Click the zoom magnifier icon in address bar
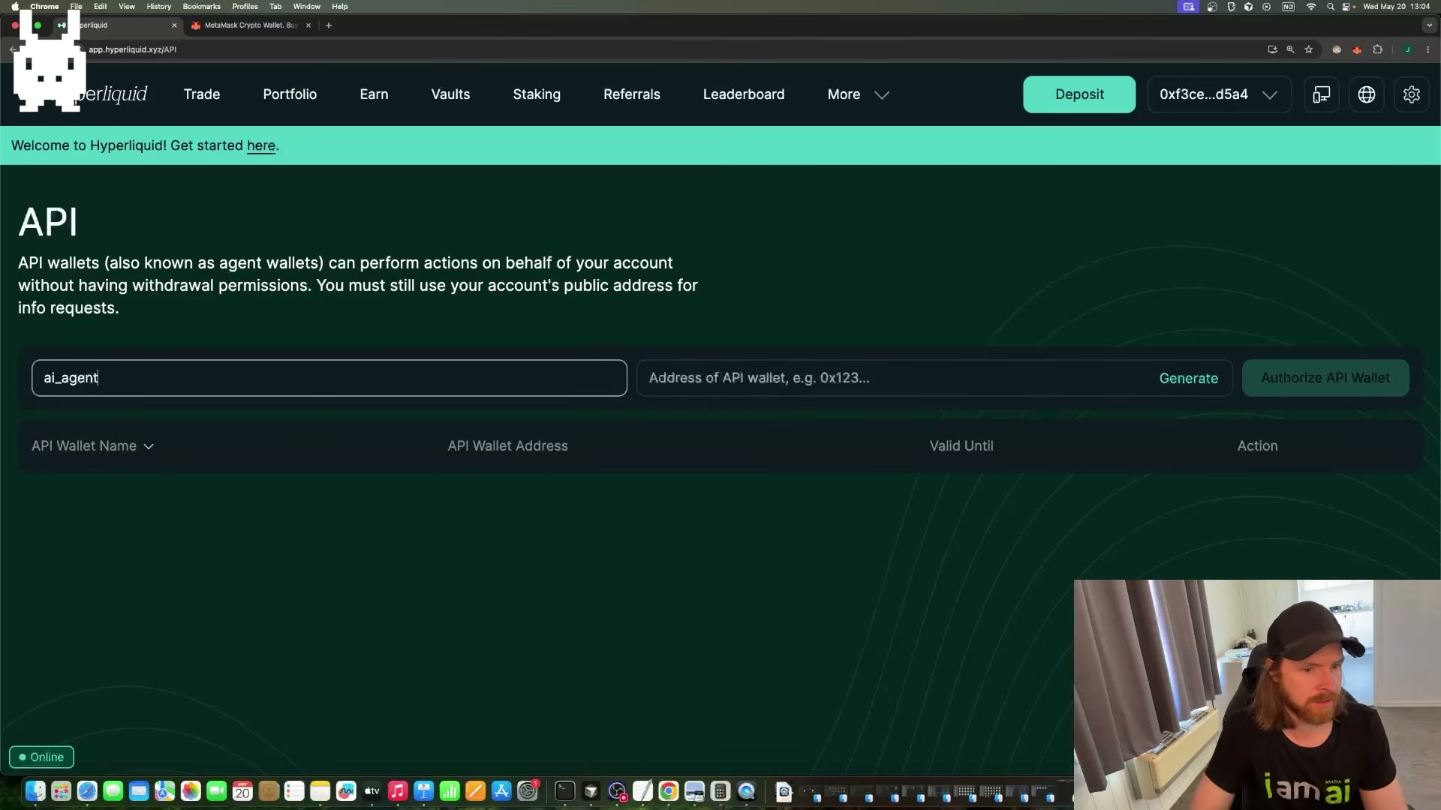 point(1290,49)
